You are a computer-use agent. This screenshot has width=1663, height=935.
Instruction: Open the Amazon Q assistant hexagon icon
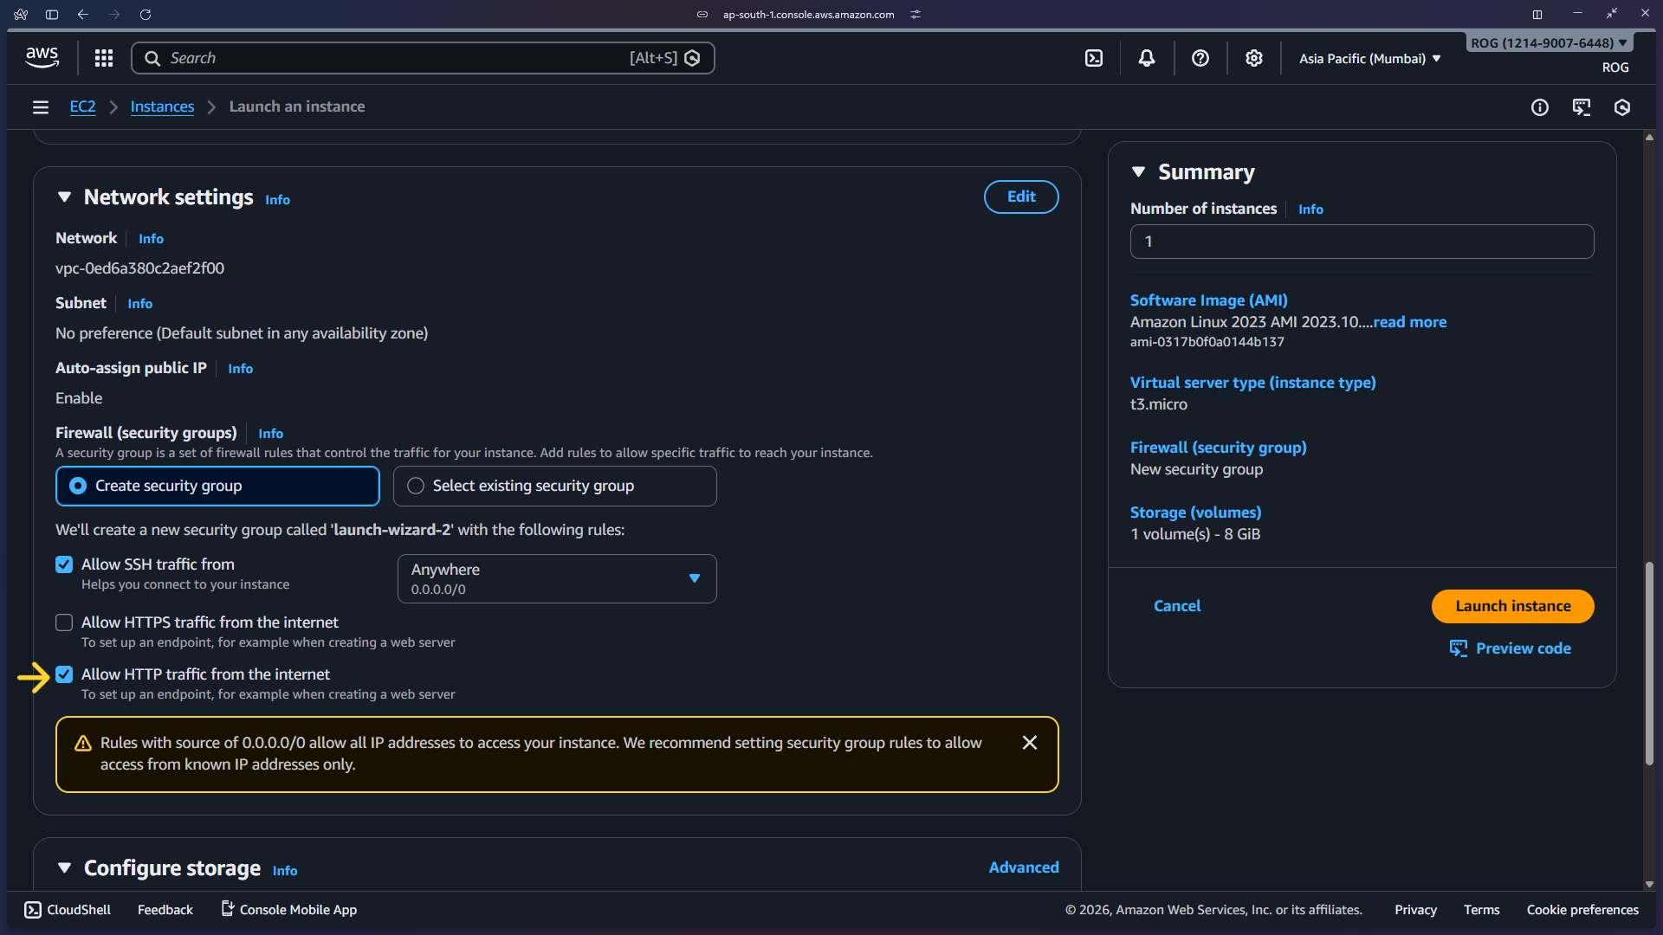(x=1622, y=107)
